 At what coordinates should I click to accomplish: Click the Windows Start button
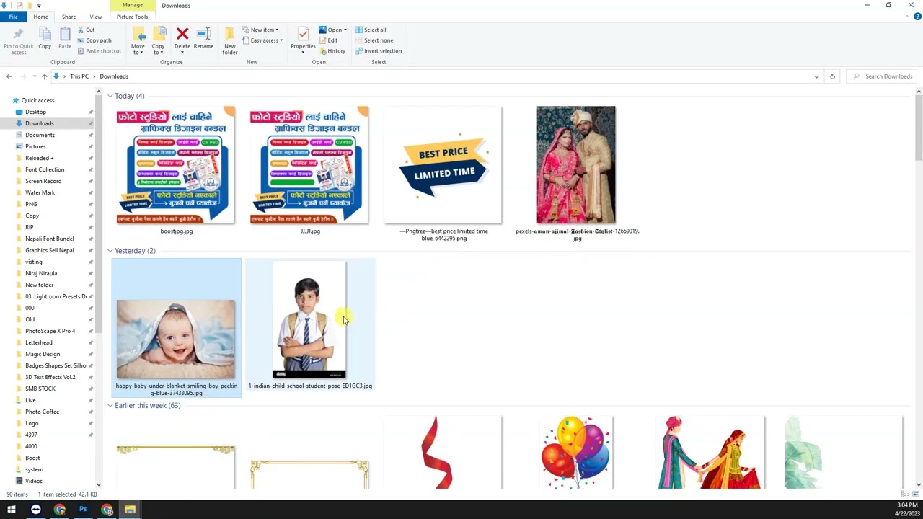click(x=12, y=510)
